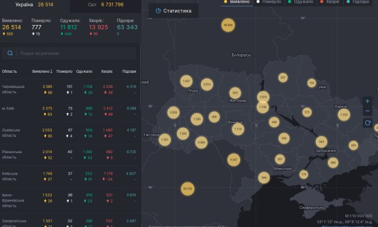Zoom in with the map plus button
This screenshot has width=378, height=227.
click(x=367, y=101)
